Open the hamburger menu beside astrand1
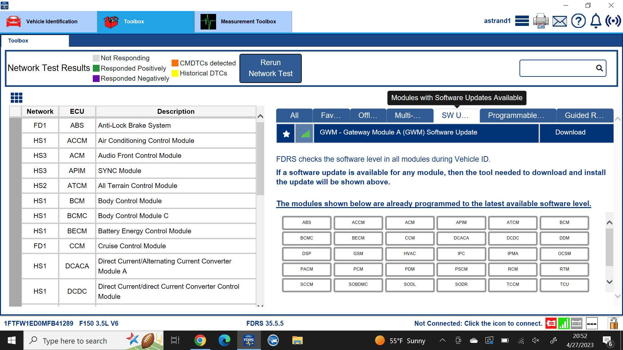Image resolution: width=623 pixels, height=350 pixels. pos(522,21)
